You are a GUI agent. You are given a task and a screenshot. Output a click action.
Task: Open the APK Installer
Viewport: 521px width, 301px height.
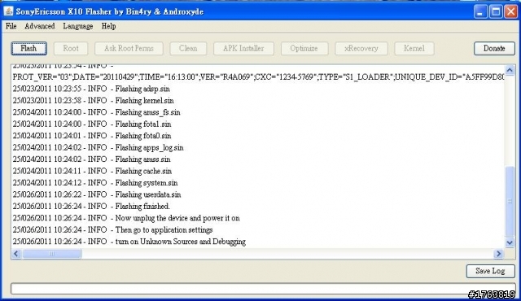[243, 49]
